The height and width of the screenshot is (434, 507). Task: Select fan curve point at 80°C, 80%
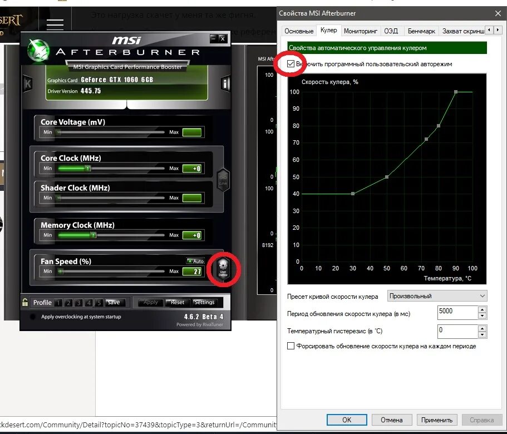pos(439,126)
